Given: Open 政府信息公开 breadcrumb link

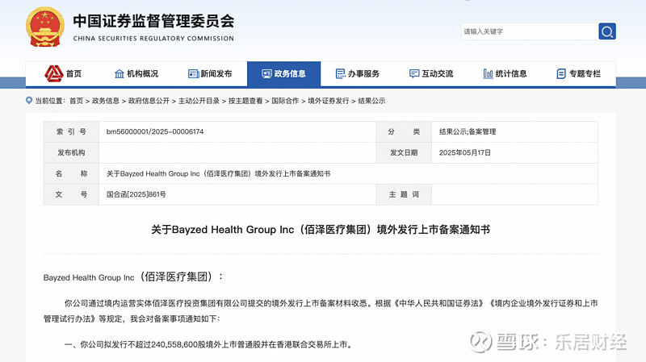Looking at the screenshot, I should (149, 101).
